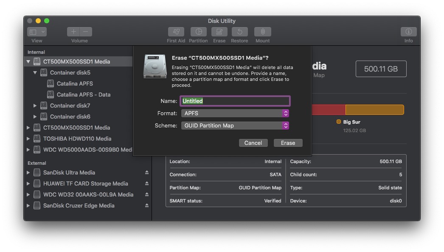The width and height of the screenshot is (444, 252).
Task: Expand WDC WD5000AADS-00S9B0 Media
Action: point(28,150)
